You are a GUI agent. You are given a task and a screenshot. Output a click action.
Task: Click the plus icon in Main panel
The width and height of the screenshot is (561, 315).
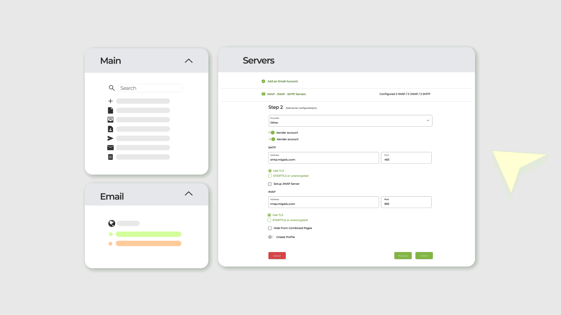110,101
